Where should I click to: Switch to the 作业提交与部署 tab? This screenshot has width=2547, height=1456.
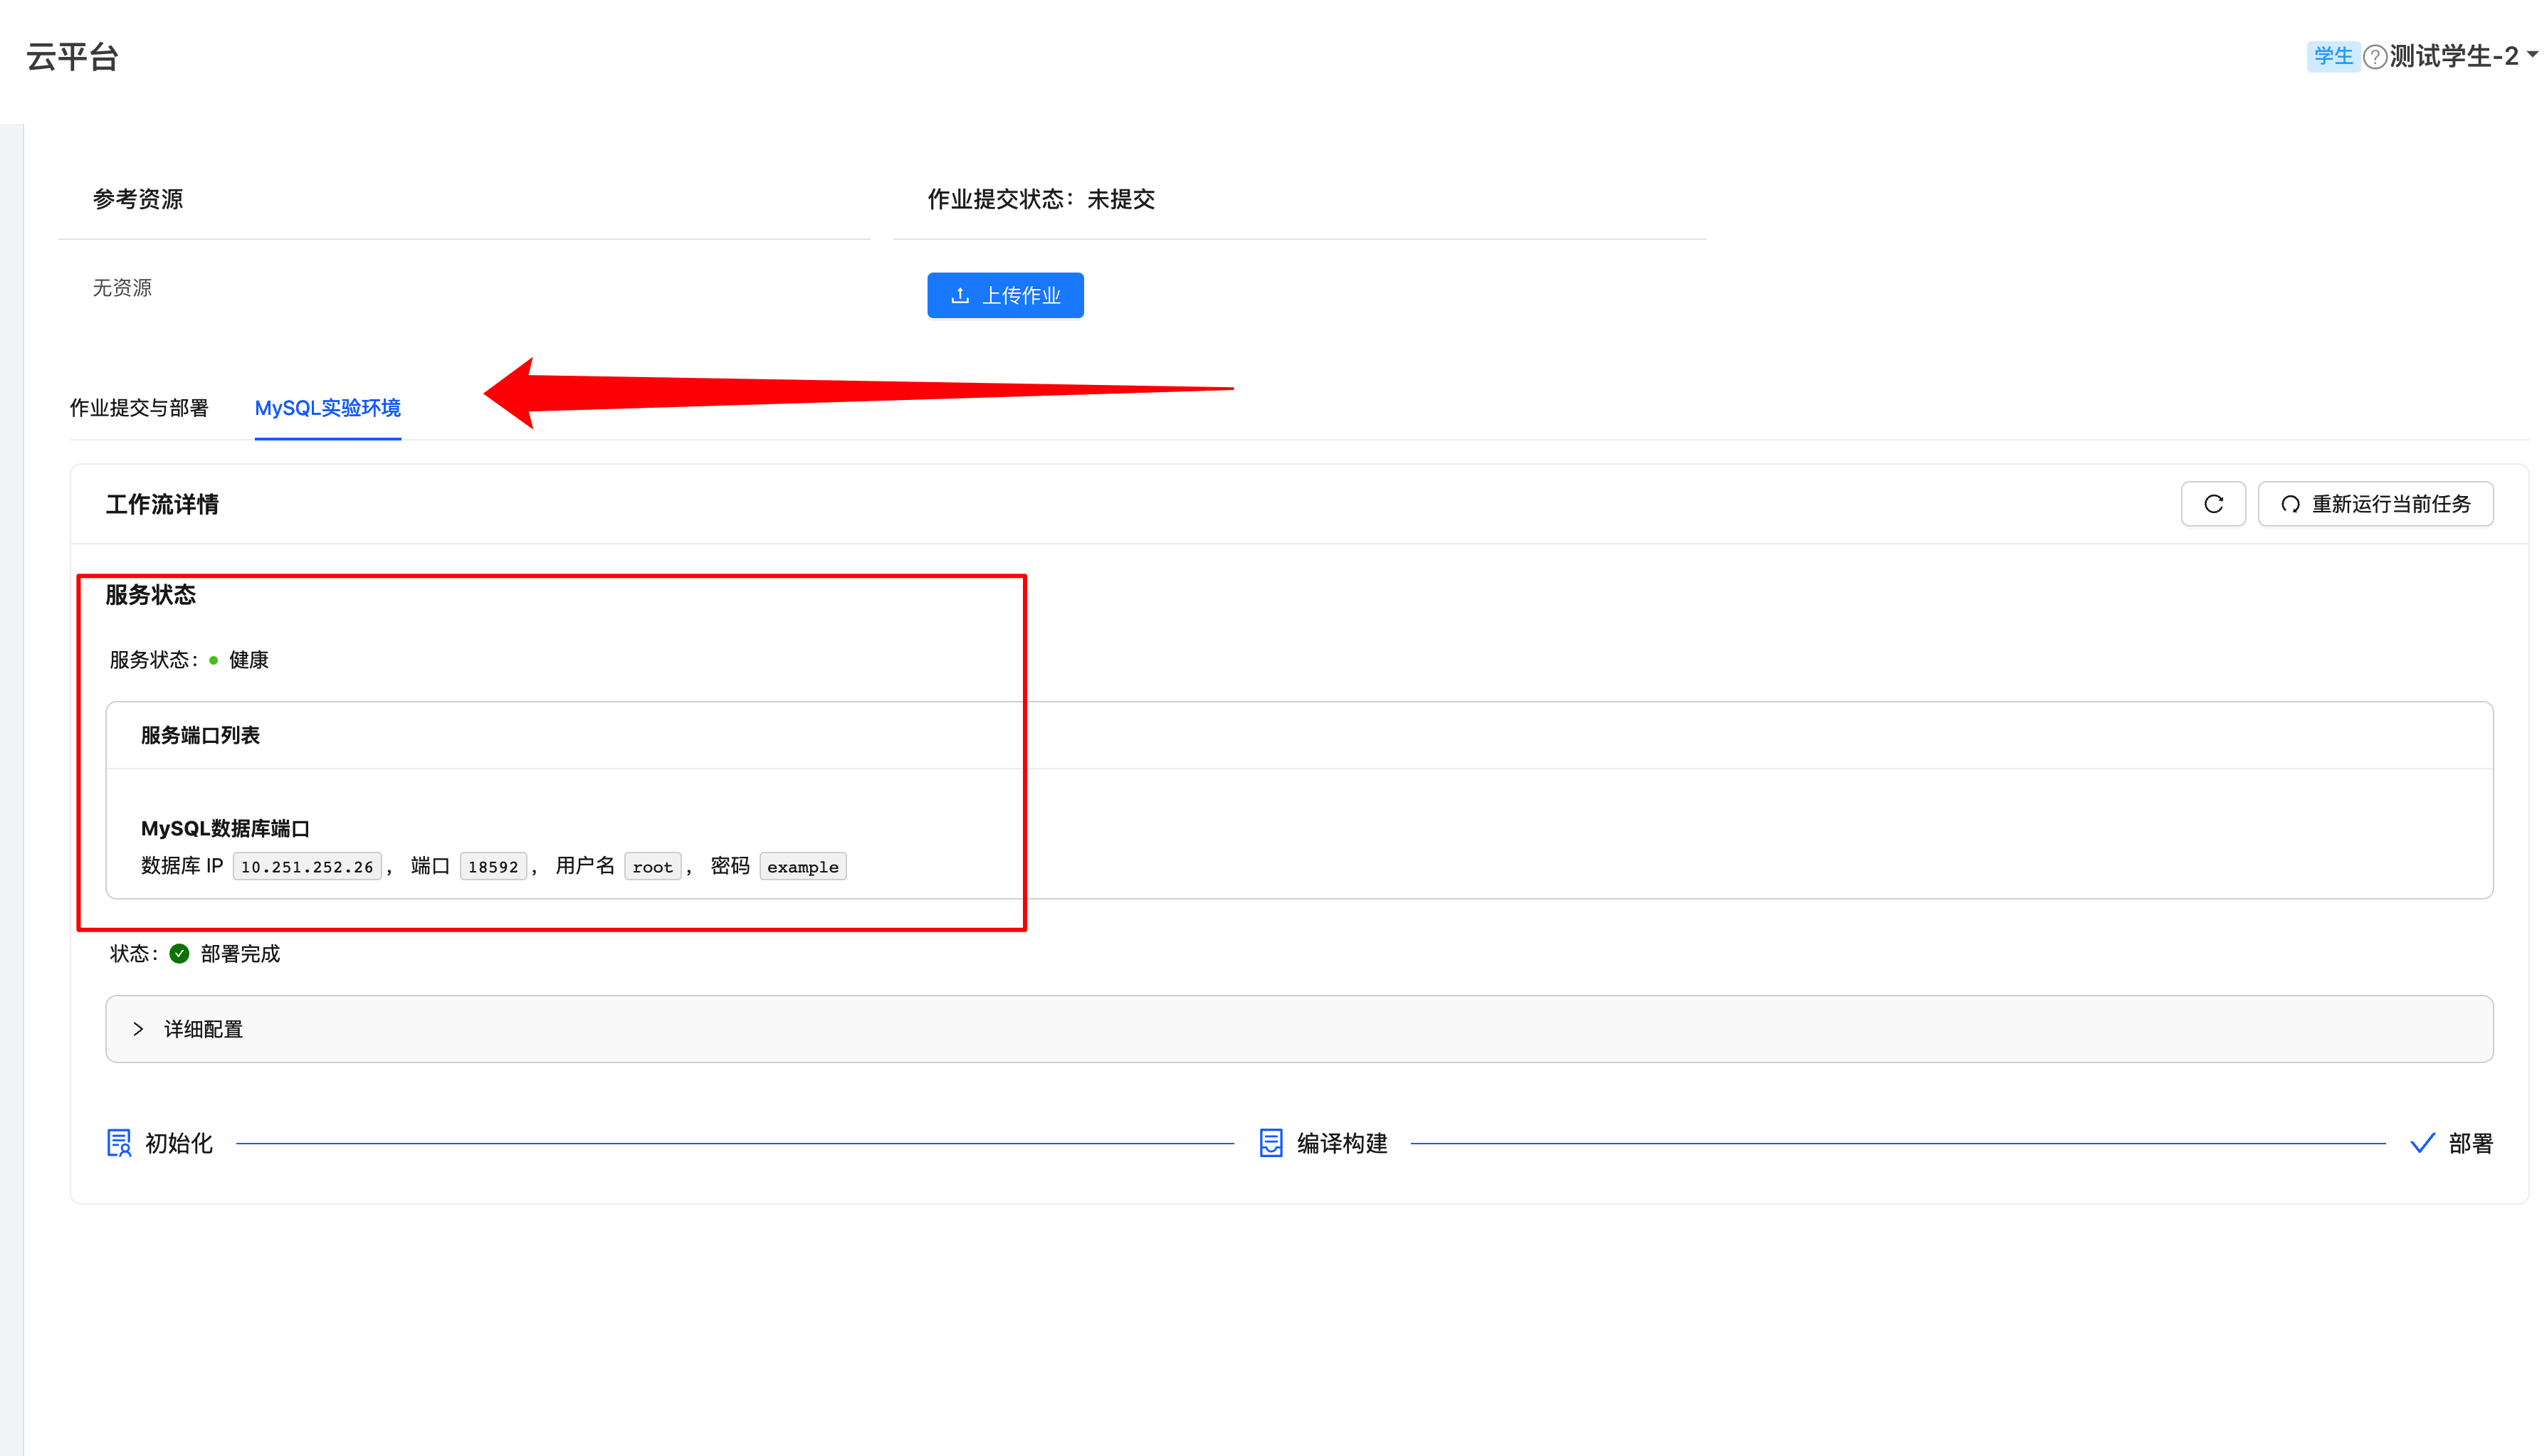coord(139,408)
